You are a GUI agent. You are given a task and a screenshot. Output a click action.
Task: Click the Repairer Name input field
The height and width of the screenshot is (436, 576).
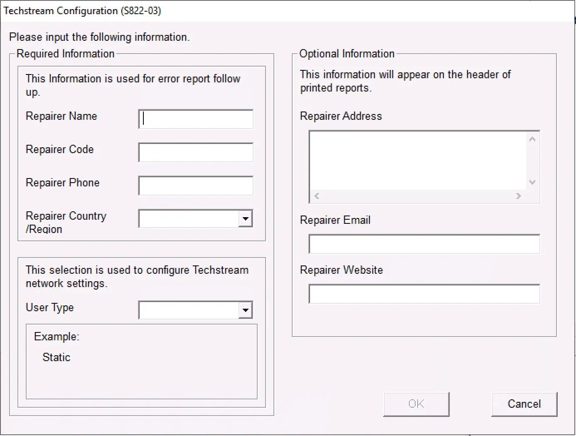pyautogui.click(x=196, y=119)
